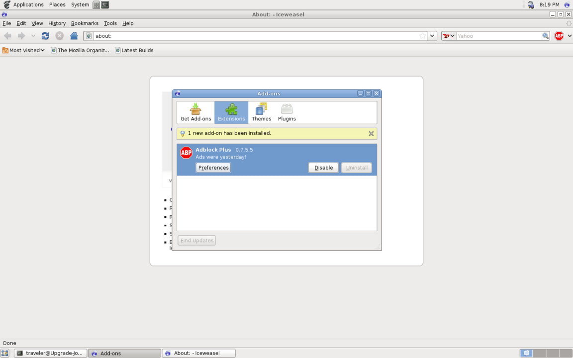Open the Adblock Plus toolbar dropdown arrow

point(570,36)
